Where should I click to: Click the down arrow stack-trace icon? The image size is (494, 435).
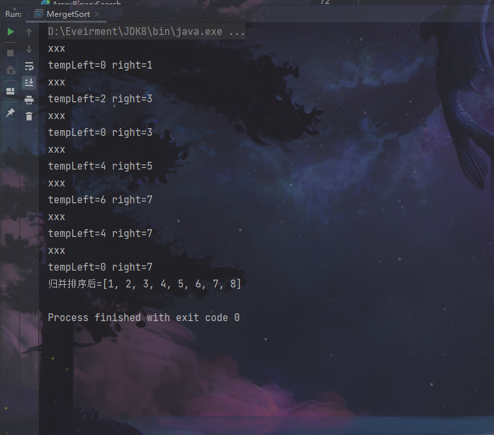point(29,49)
